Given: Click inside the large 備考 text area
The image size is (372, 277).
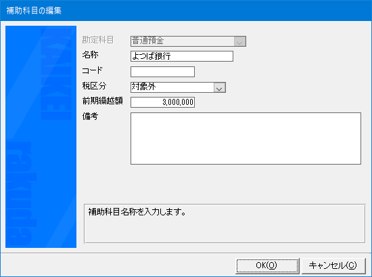Looking at the screenshot, I should [246, 138].
